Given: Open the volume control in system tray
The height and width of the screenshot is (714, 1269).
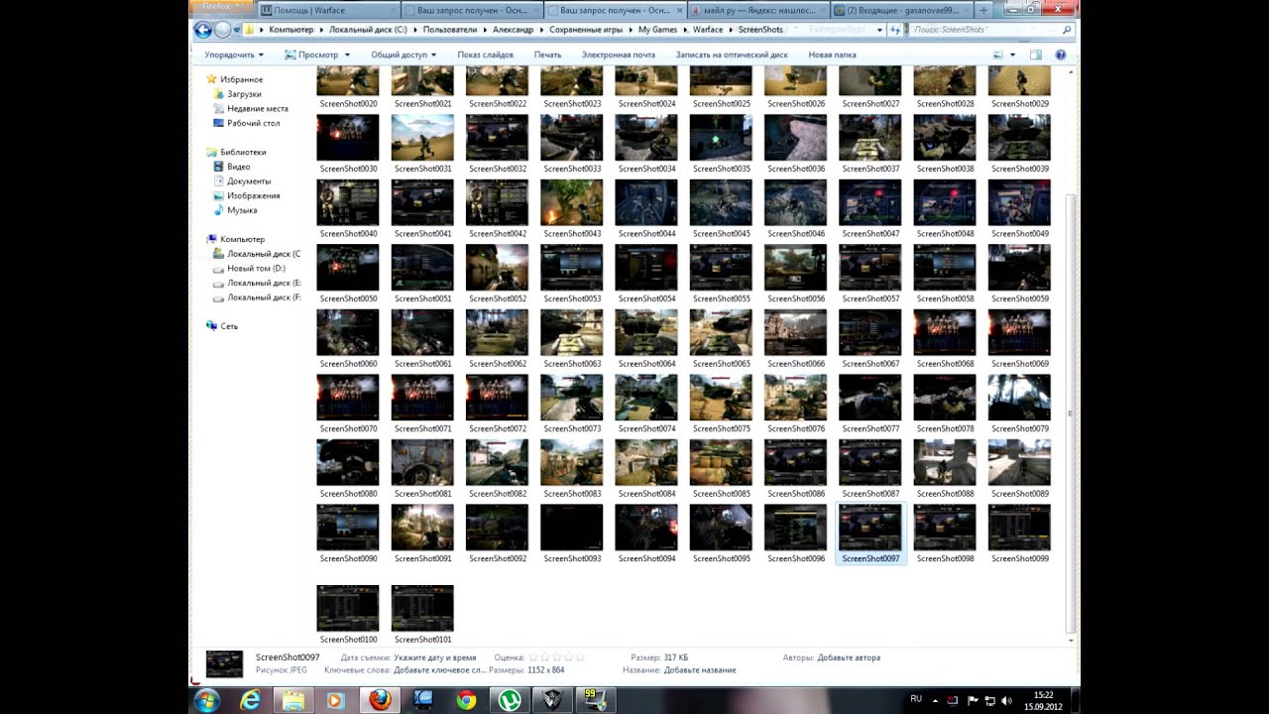Looking at the screenshot, I should pyautogui.click(x=1006, y=700).
